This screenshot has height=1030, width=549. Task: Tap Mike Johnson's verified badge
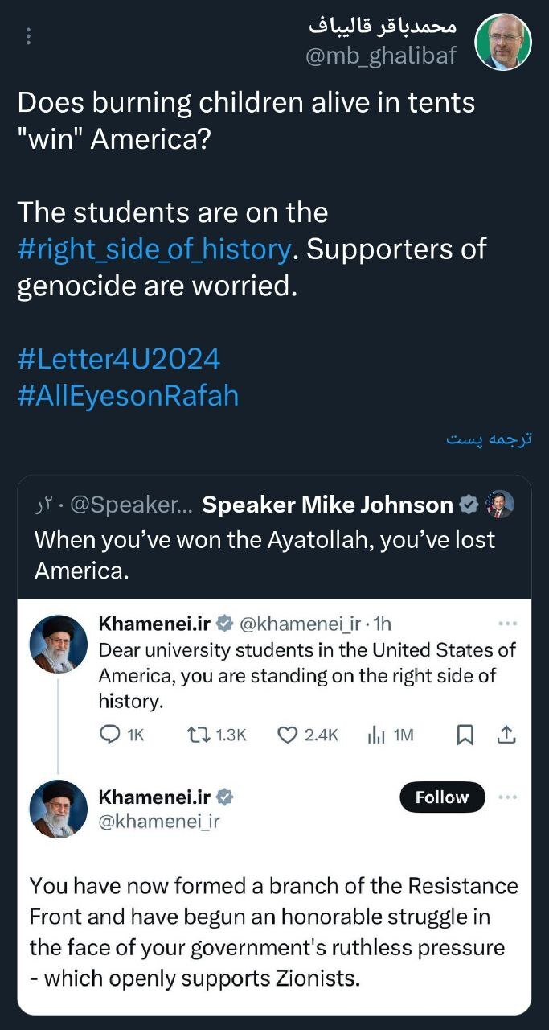469,505
